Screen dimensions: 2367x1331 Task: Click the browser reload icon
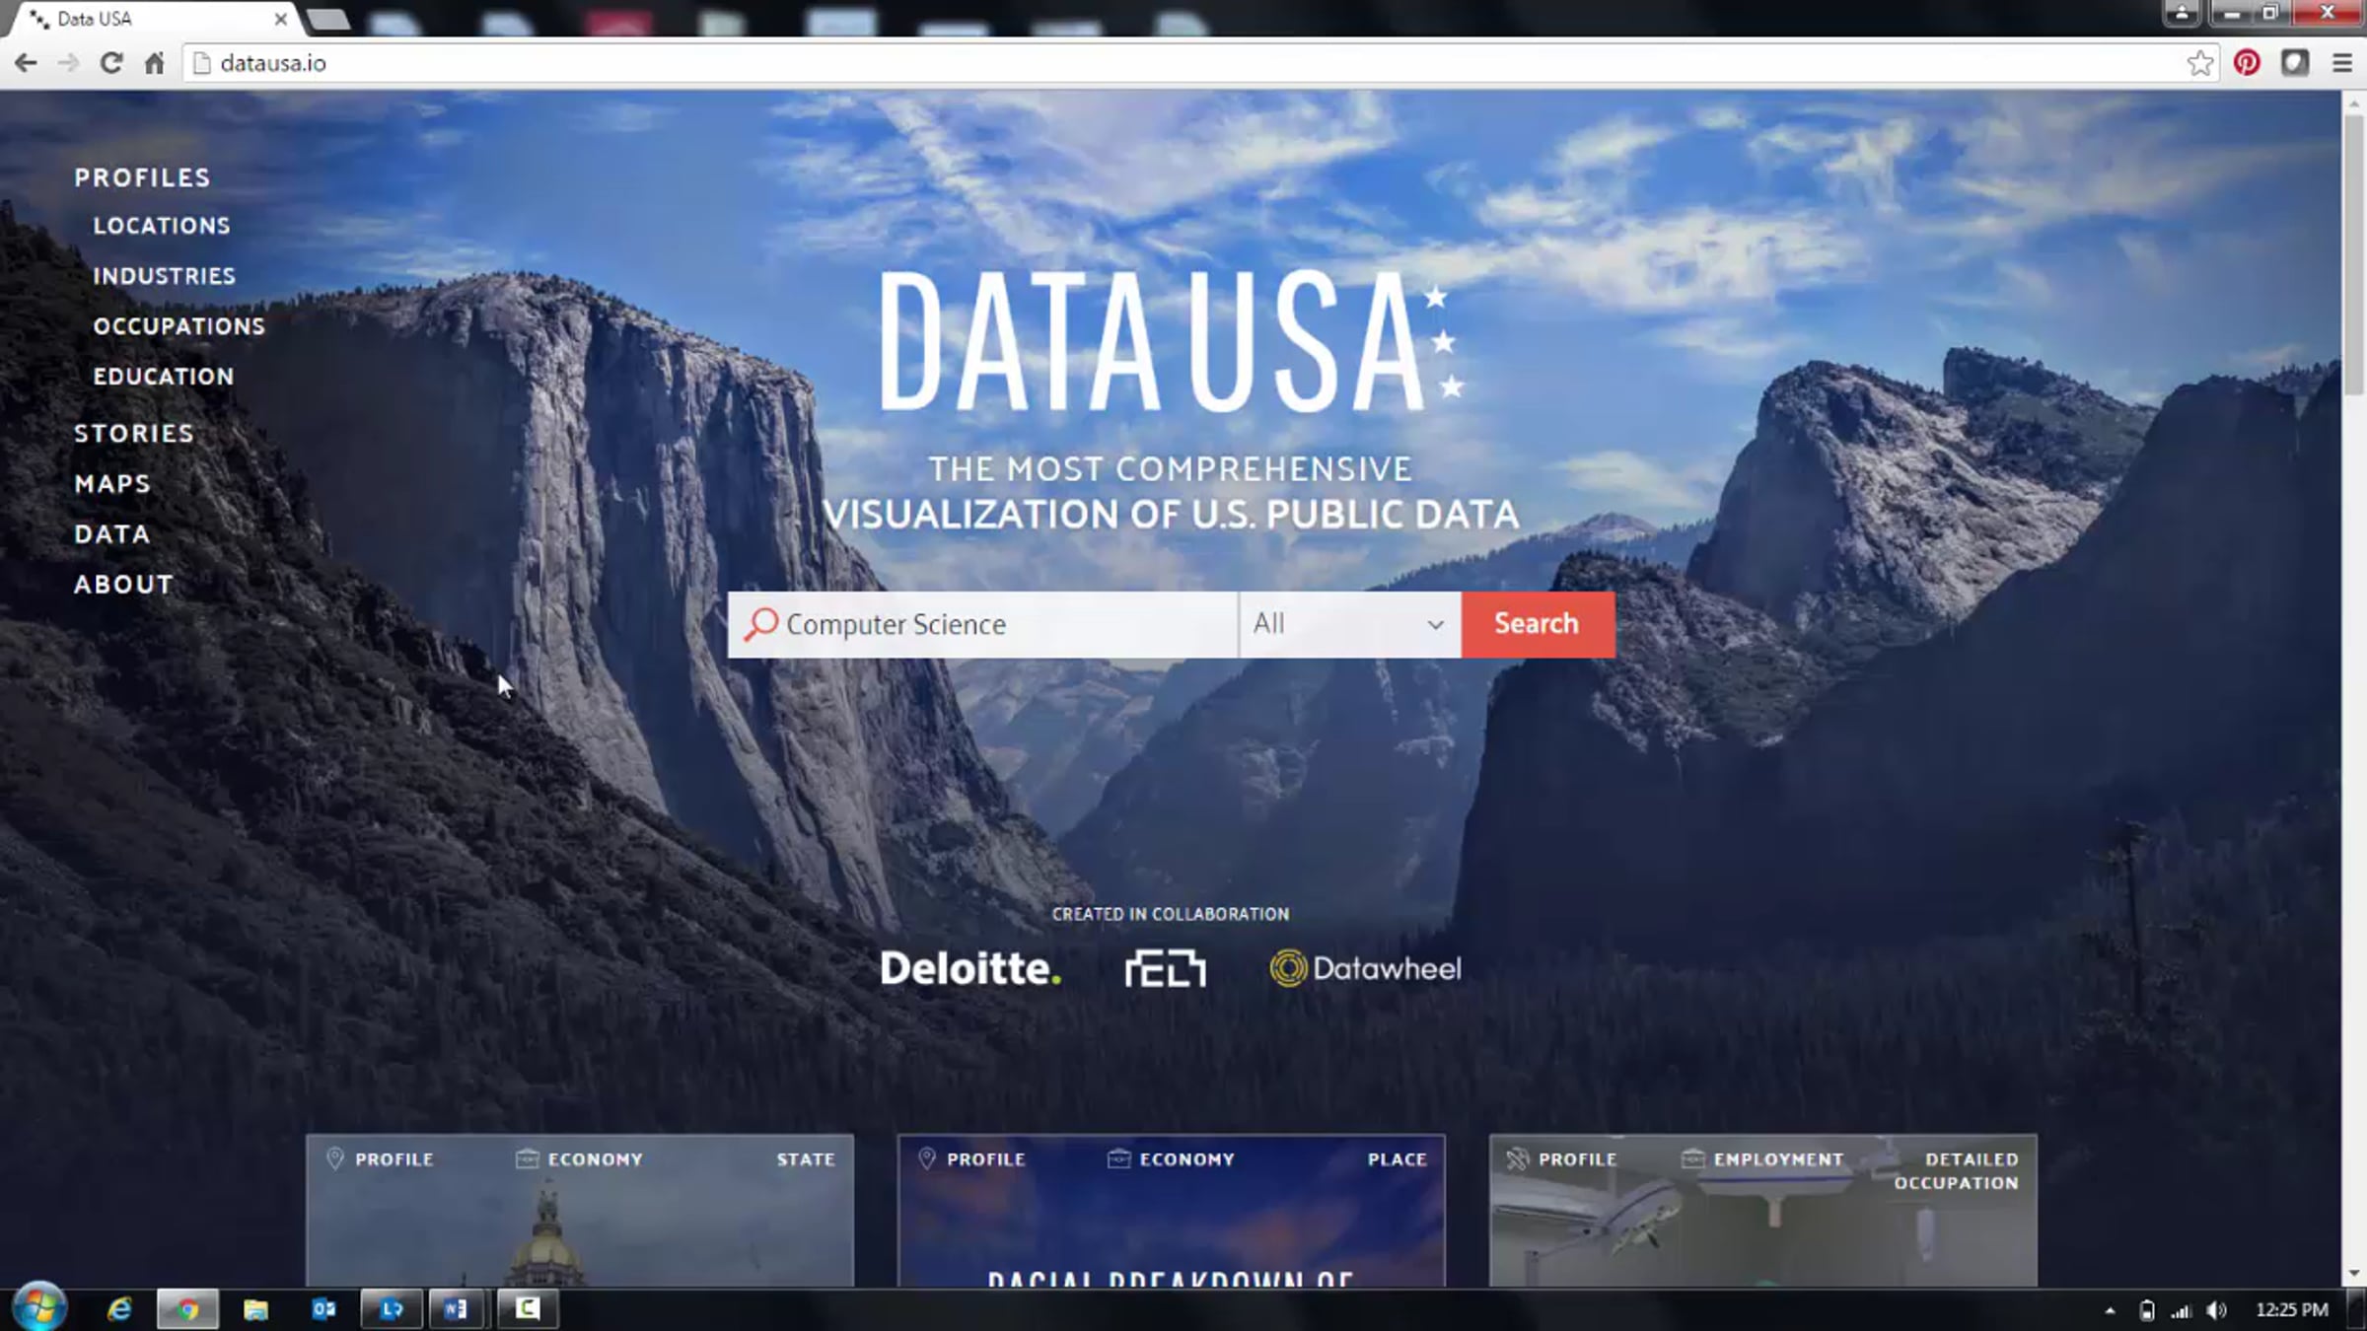pos(111,63)
